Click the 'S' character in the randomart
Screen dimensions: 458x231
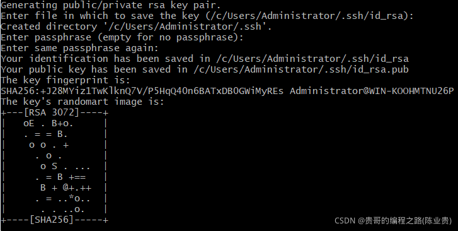pyautogui.click(x=54, y=166)
